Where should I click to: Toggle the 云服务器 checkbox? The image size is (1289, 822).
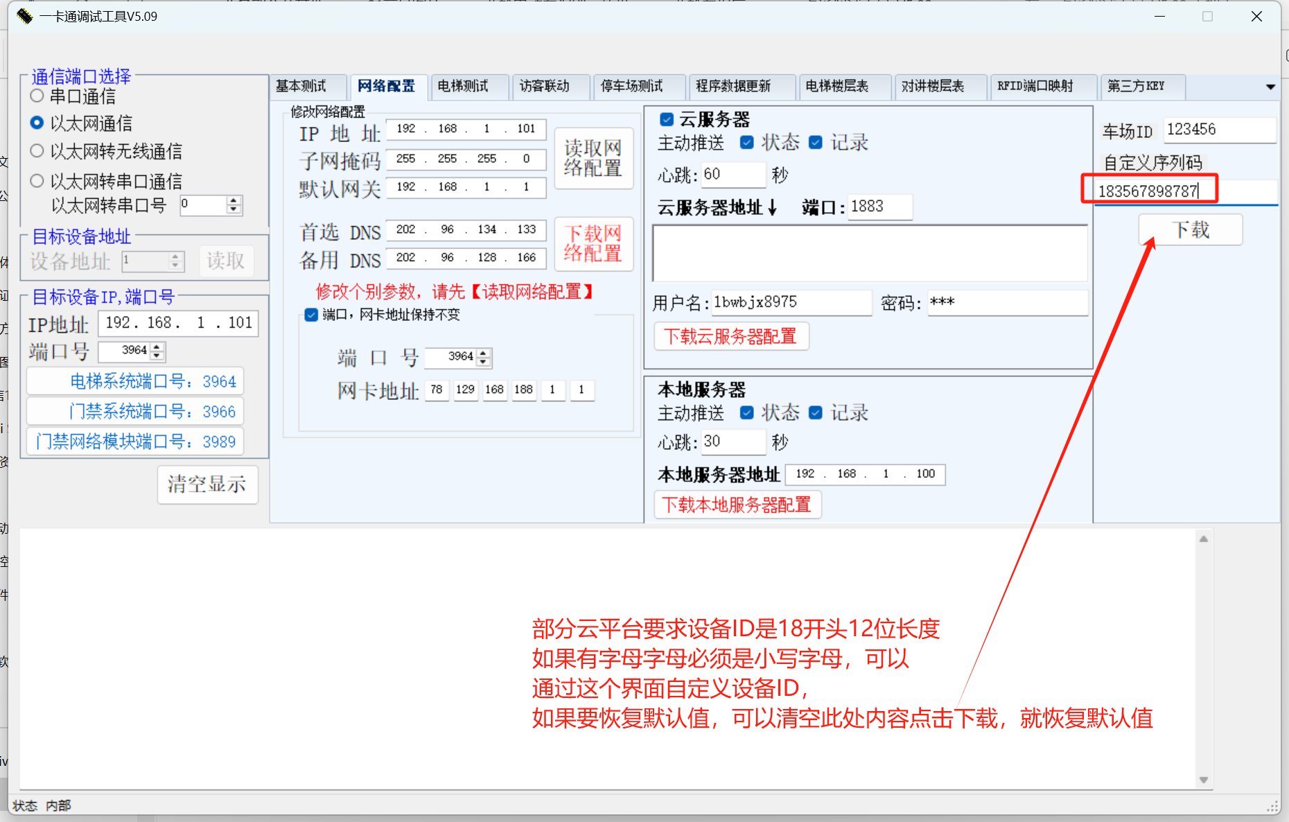point(667,119)
